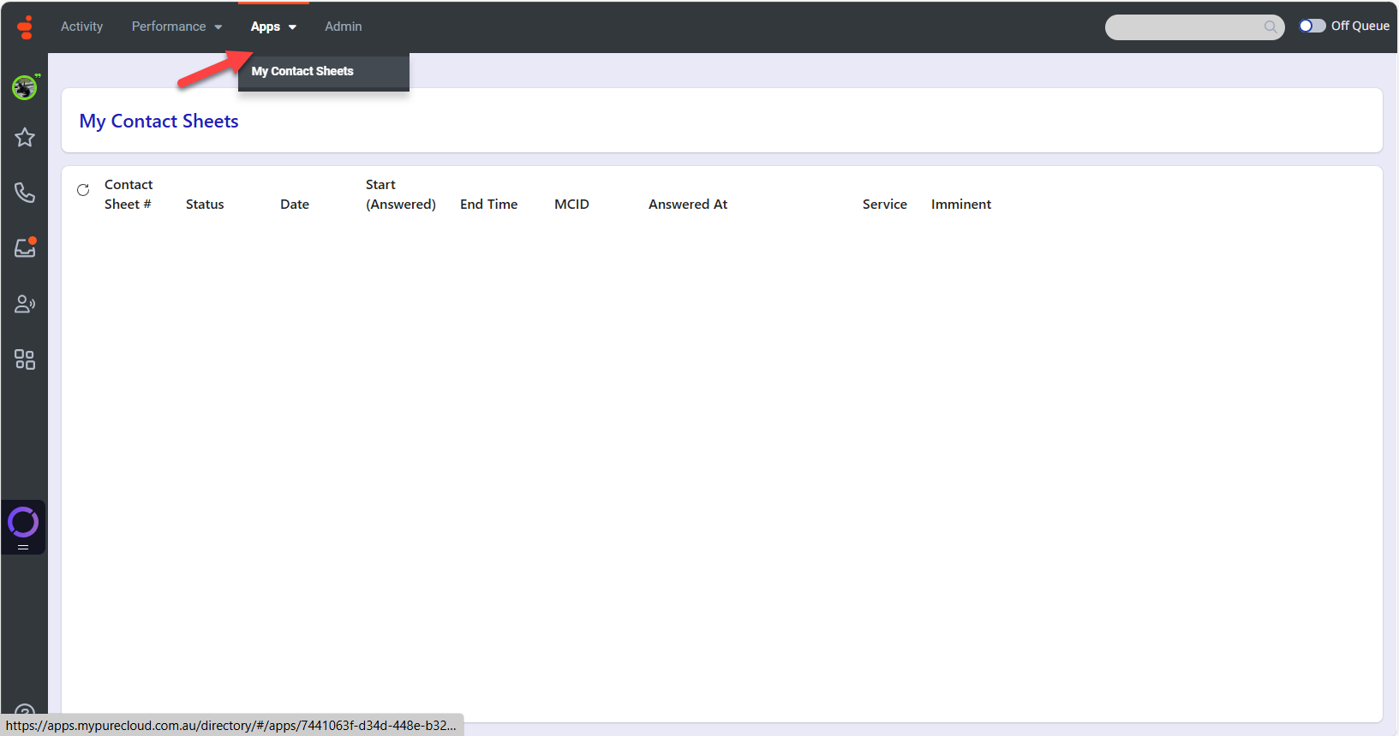Viewport: 1399px width, 736px height.
Task: Open the Calls phone icon
Action: pos(25,193)
